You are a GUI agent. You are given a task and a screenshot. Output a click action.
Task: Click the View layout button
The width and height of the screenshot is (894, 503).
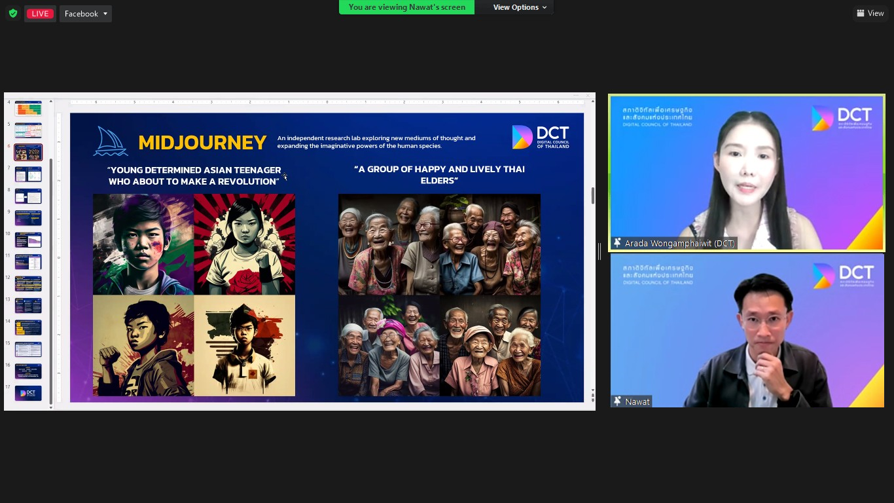[x=870, y=13]
